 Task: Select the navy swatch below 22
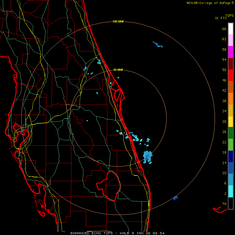pos(231,156)
